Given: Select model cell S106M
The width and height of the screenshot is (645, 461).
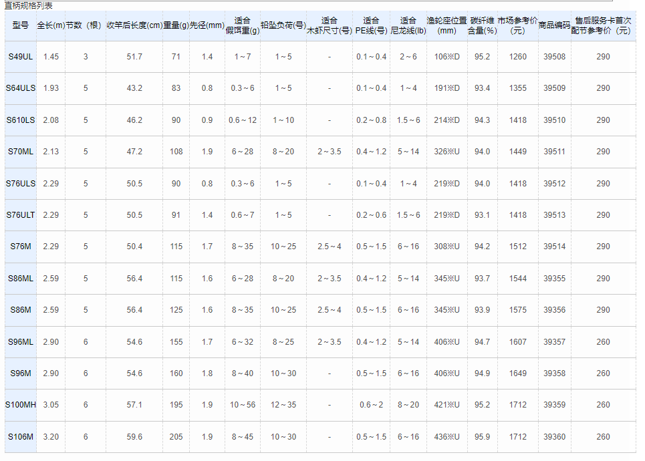Looking at the screenshot, I should [21, 437].
